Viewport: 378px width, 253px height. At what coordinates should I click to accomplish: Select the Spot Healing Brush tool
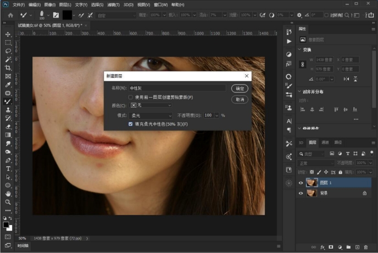[8, 93]
